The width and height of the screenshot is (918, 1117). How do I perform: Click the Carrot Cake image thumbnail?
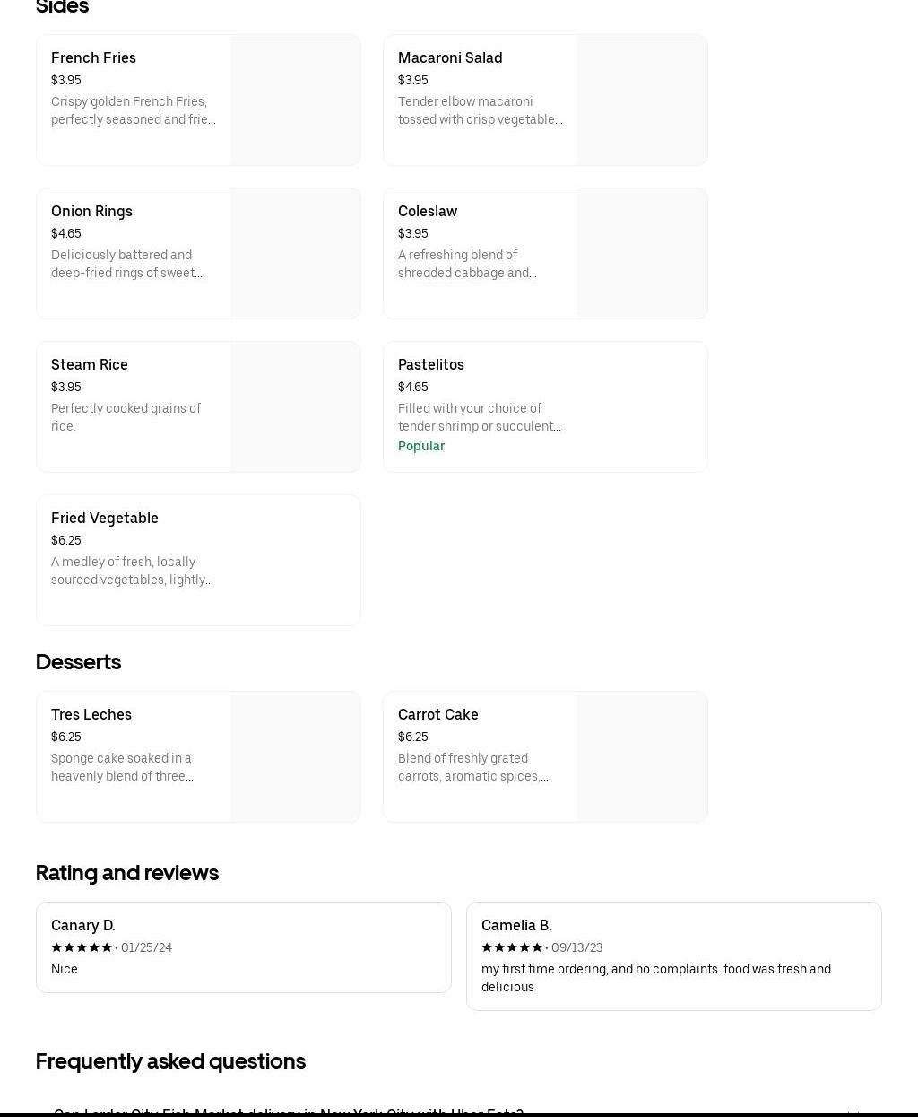(x=642, y=757)
